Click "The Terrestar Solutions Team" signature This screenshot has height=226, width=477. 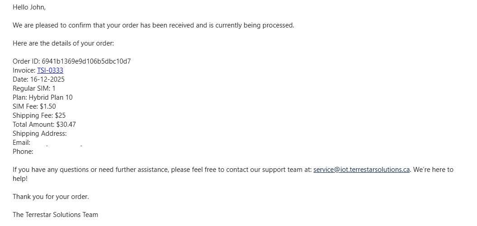tap(55, 215)
